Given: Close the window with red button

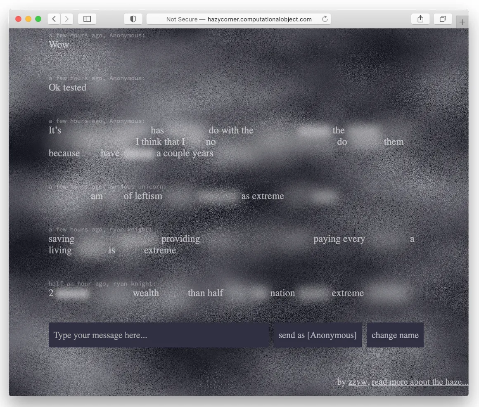Looking at the screenshot, I should point(18,19).
